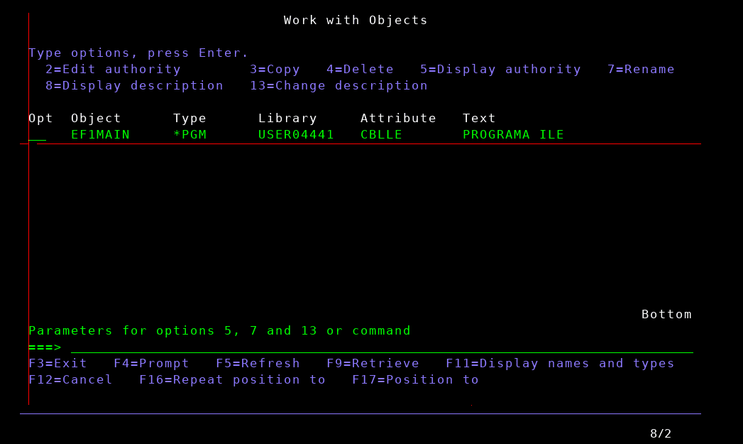Click the Type options, press Enter instruction
Viewport: 743px width, 444px height.
click(139, 53)
